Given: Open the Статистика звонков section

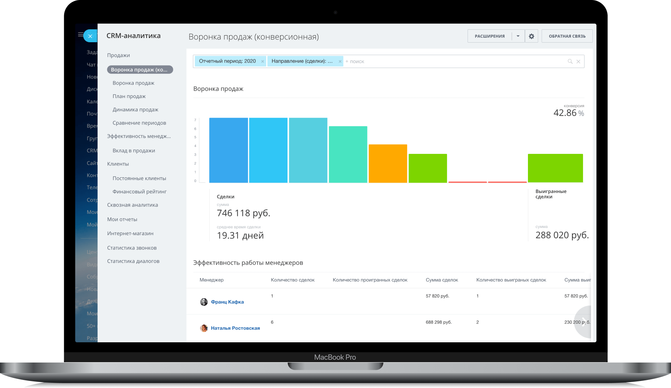Looking at the screenshot, I should (x=132, y=248).
